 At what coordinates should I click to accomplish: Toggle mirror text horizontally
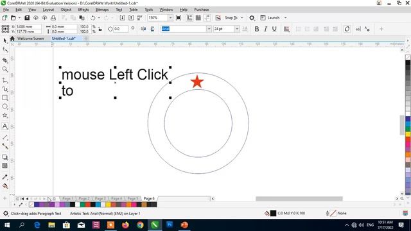click(x=143, y=29)
